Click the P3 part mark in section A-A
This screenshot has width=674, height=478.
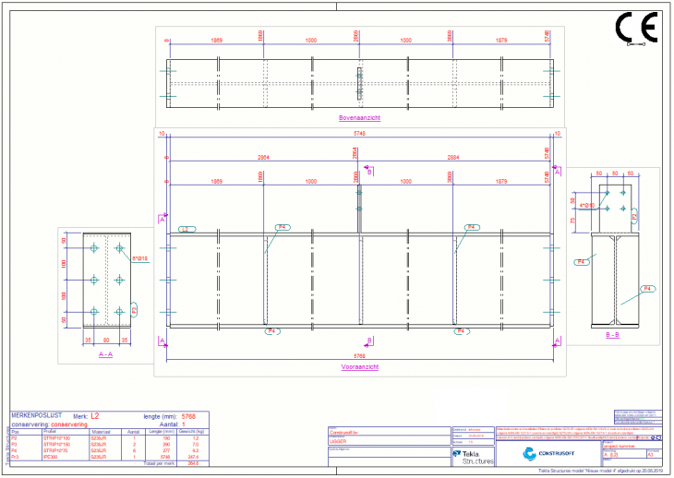pyautogui.click(x=135, y=309)
